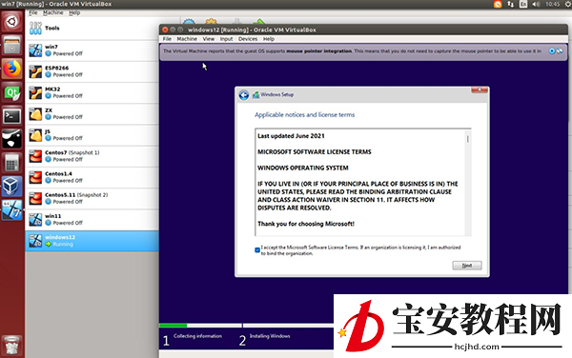Click the license terms scrollbar
572x358 pixels.
coord(468,139)
